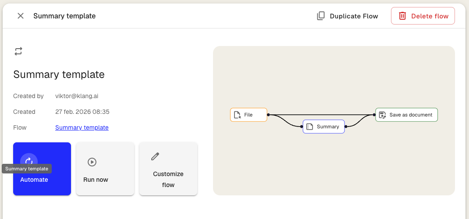The image size is (469, 219).
Task: Click the Flow field label
Action: click(x=20, y=127)
